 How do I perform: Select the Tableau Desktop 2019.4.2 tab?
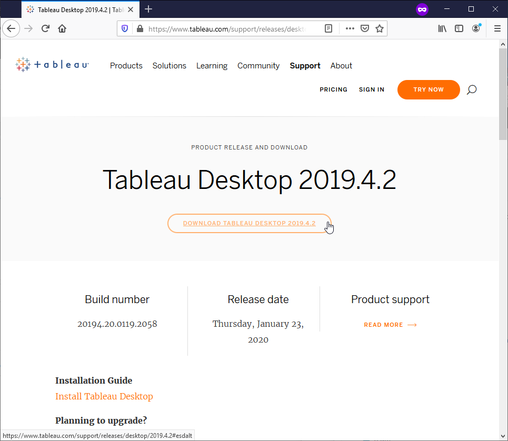click(x=81, y=9)
